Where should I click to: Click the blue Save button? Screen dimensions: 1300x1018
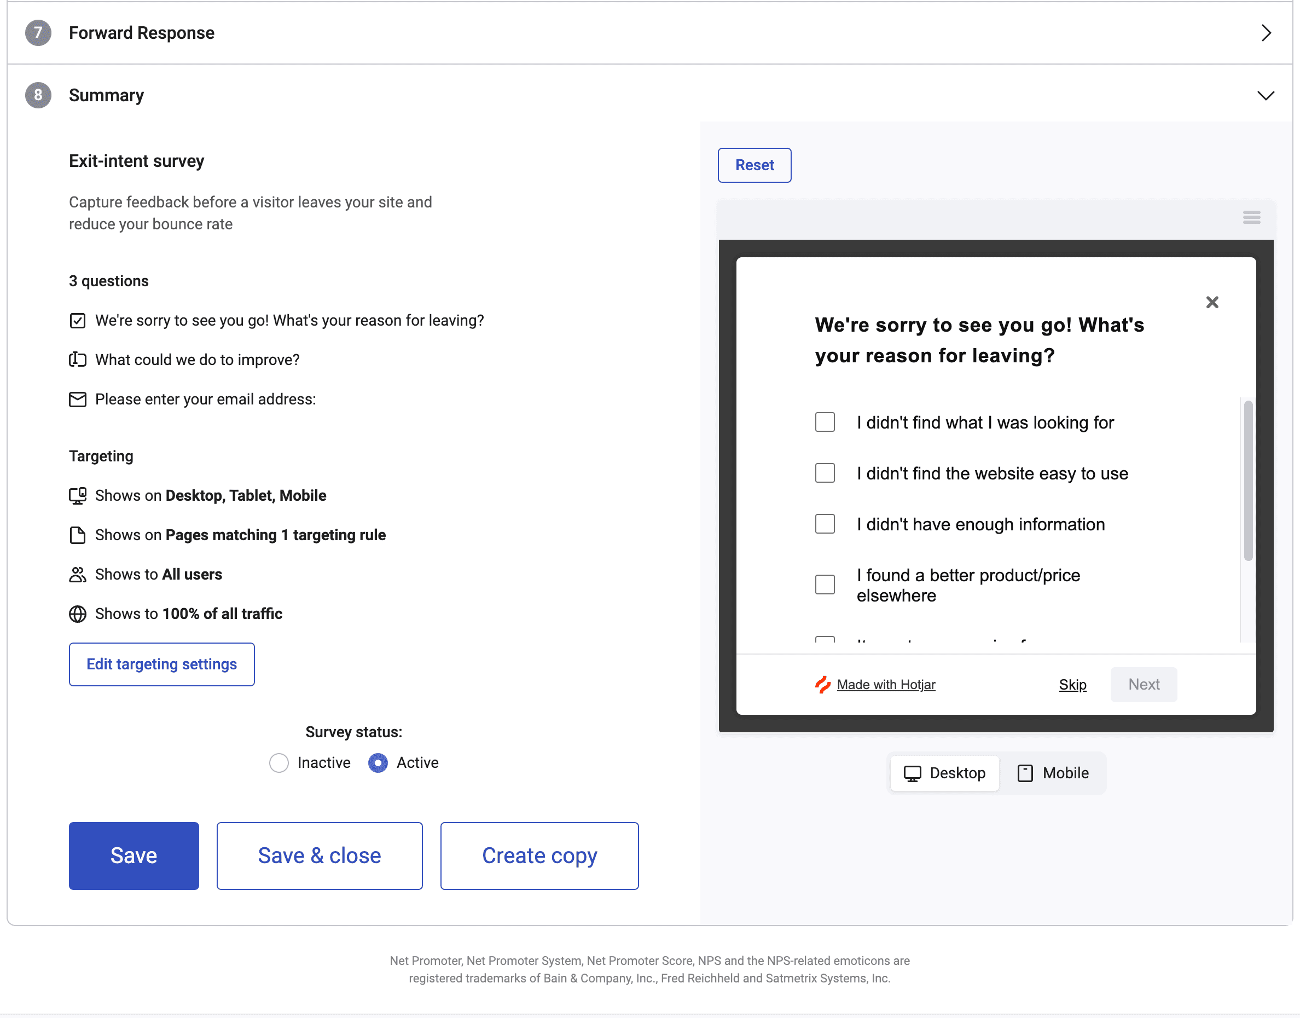click(x=134, y=855)
